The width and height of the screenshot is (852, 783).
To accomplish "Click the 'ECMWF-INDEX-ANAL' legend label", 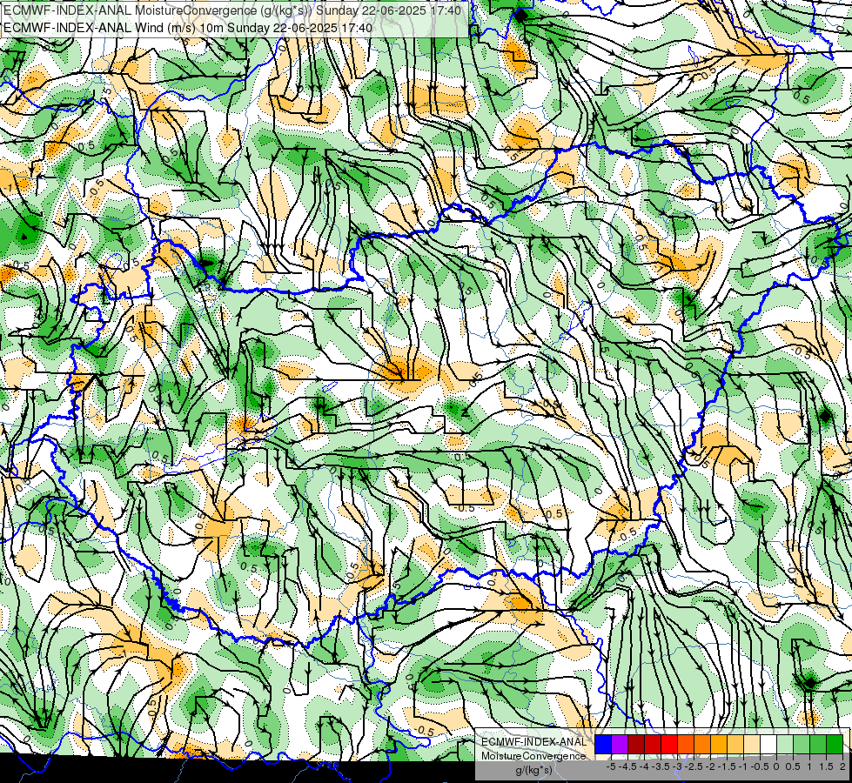I will click(x=534, y=742).
